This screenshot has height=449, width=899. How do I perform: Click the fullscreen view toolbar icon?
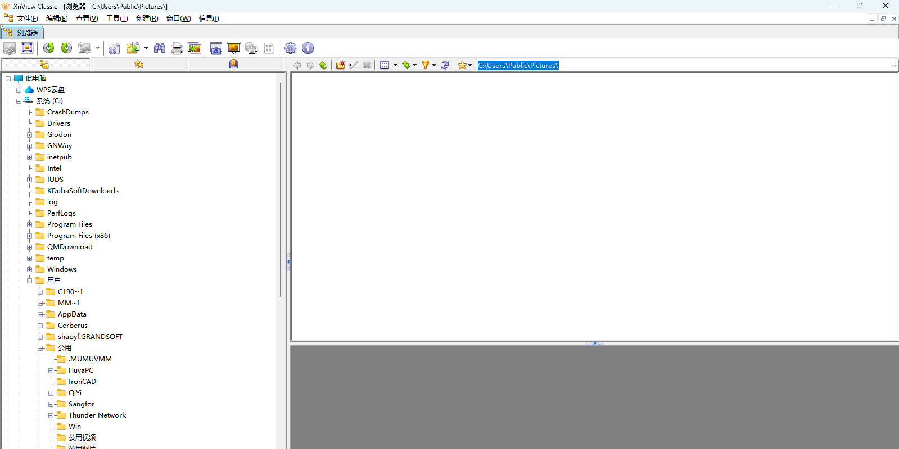(27, 48)
